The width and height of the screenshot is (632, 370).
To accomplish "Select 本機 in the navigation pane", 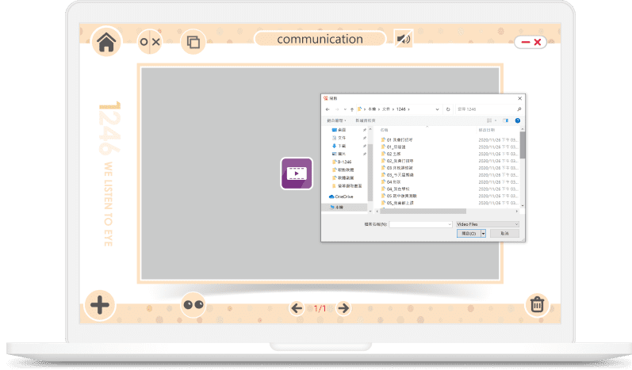I will coord(339,206).
